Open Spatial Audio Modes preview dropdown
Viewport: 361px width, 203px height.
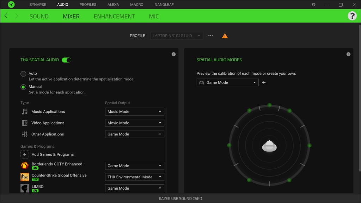click(227, 82)
